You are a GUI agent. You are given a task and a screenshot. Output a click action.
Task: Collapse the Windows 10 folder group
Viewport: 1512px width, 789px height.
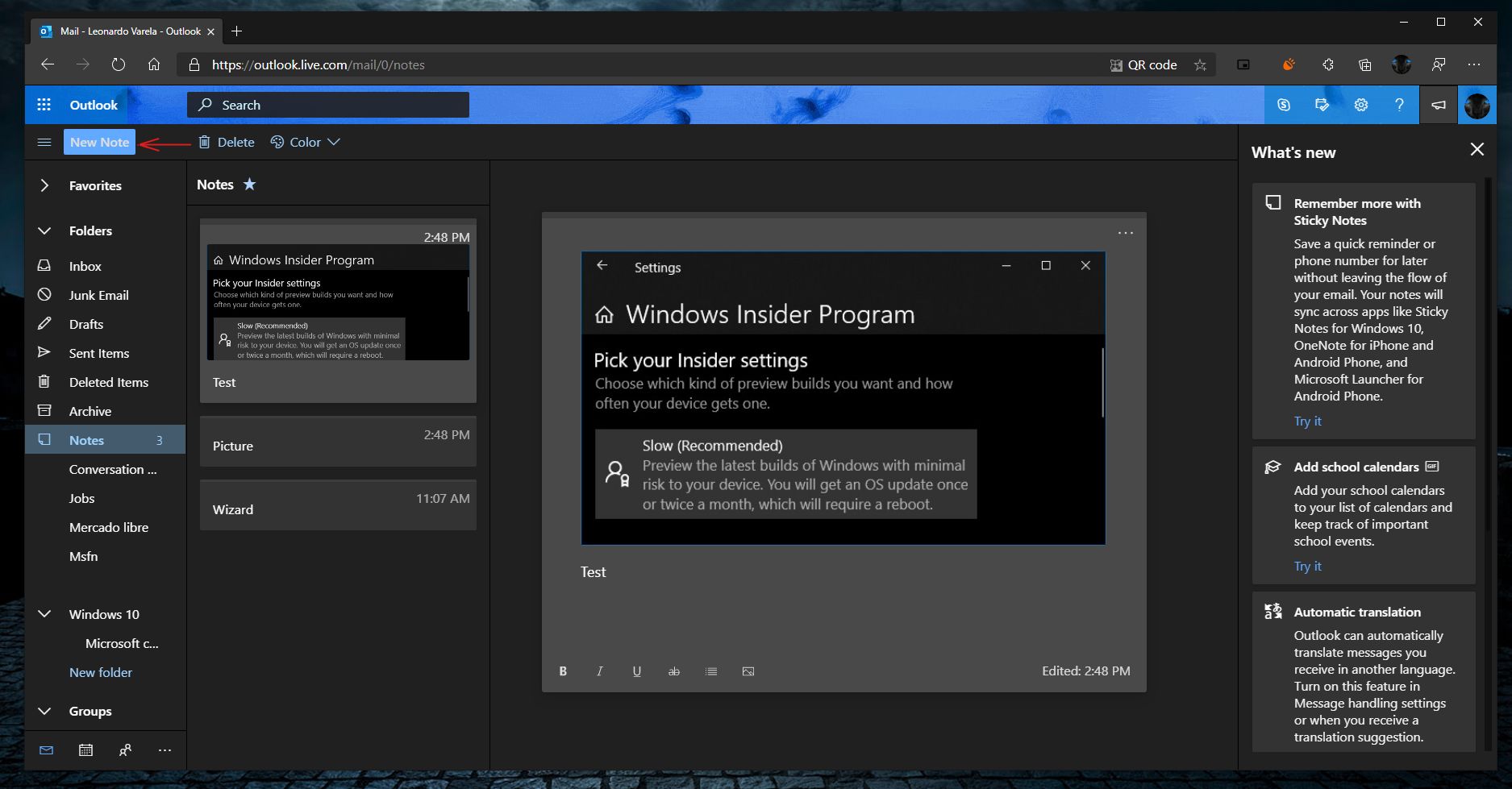[x=44, y=614]
